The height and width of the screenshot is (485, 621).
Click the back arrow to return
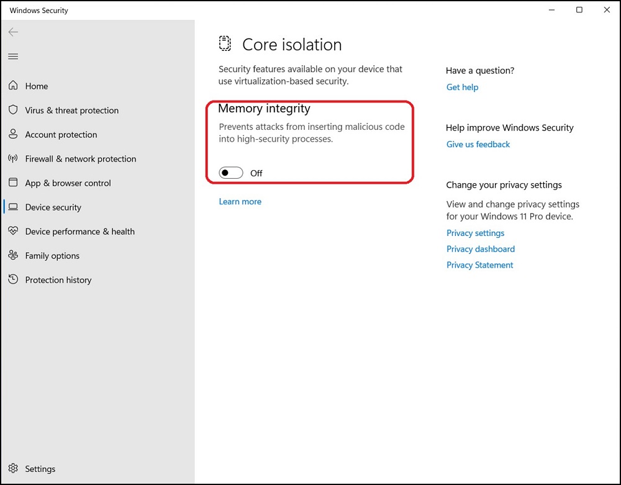tap(13, 32)
